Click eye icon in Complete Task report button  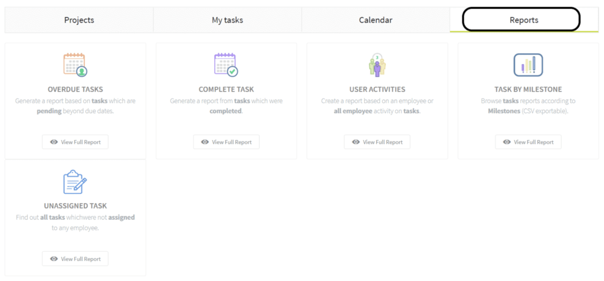[x=205, y=142]
